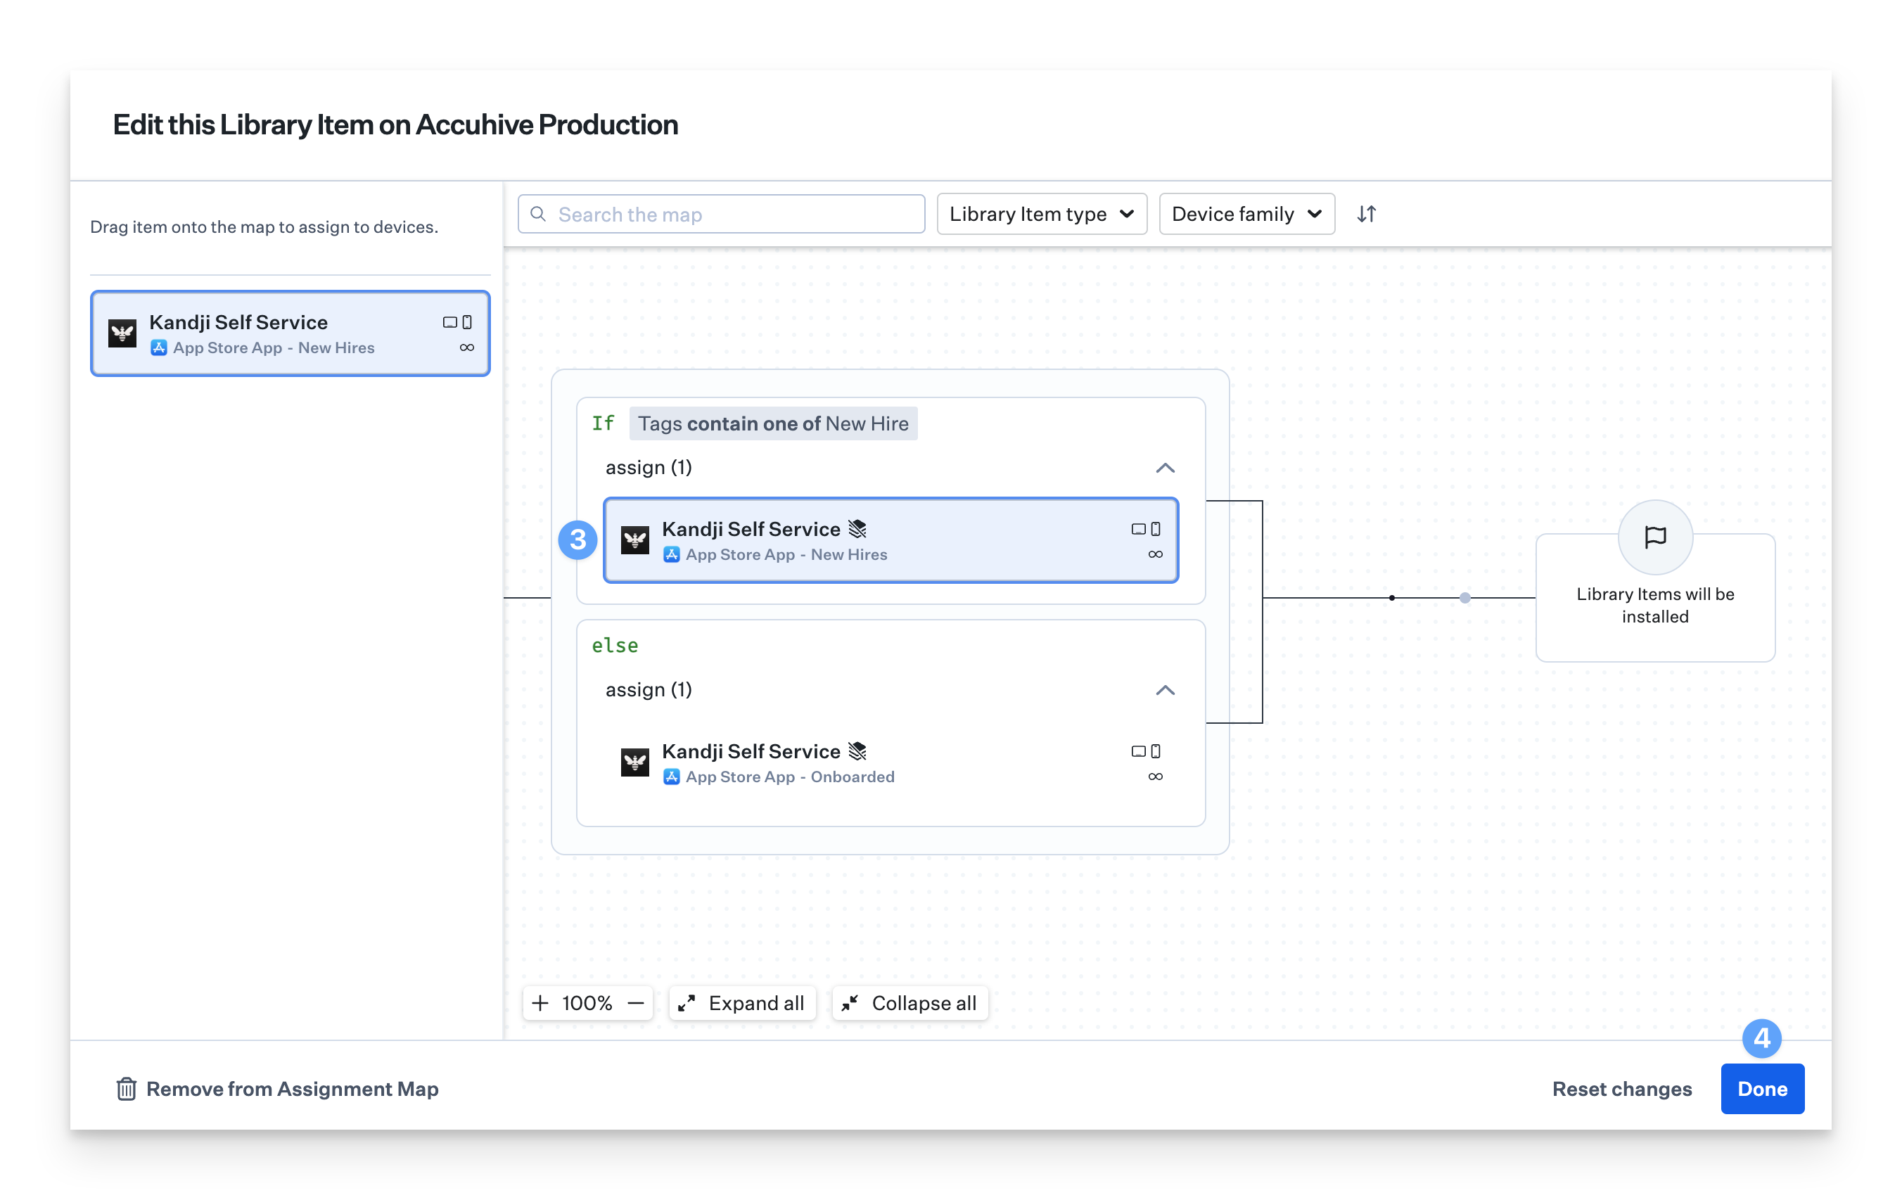The height and width of the screenshot is (1200, 1902).
Task: Collapse the If branch assign section
Action: coord(1164,468)
